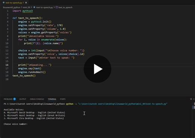Click 'Microsoft Zira Desktop' voice line in terminal
This screenshot has height=138, width=195.
[x=34, y=118]
